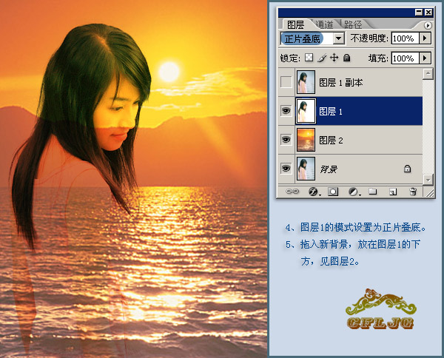Click the 不透明度 100% value field

pos(406,38)
